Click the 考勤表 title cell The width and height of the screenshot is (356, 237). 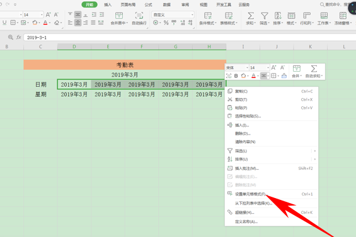(x=125, y=65)
